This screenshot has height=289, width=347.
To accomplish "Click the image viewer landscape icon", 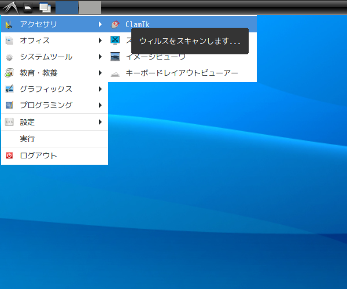I will pyautogui.click(x=115, y=57).
